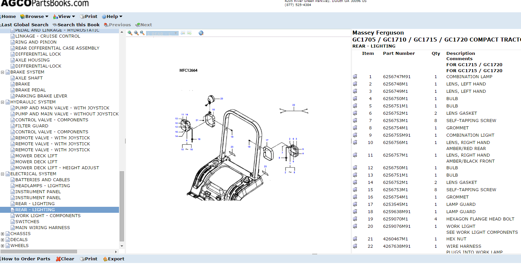This screenshot has height=264, width=521.
Task: Zoom out of the parts diagram
Action: tap(136, 33)
